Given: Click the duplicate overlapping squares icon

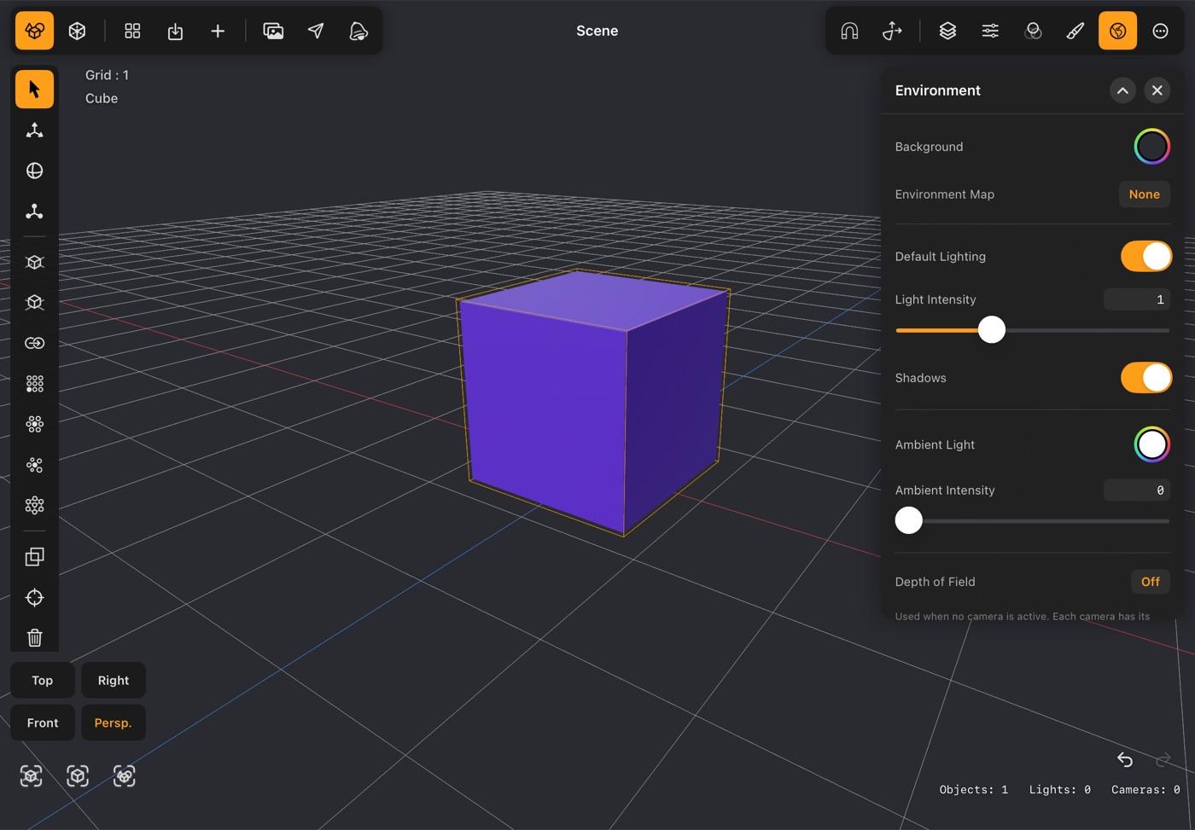Looking at the screenshot, I should [34, 557].
